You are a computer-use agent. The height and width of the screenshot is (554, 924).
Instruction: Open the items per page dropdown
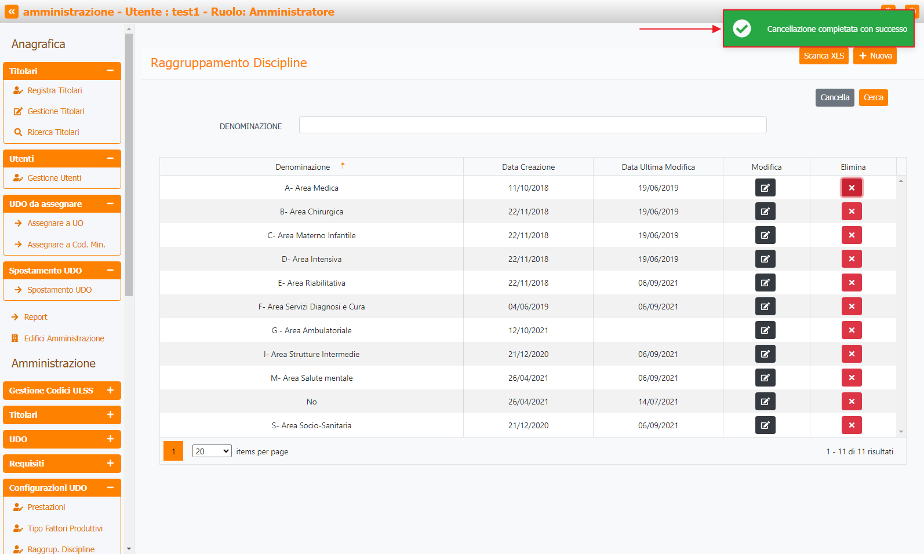click(x=212, y=451)
